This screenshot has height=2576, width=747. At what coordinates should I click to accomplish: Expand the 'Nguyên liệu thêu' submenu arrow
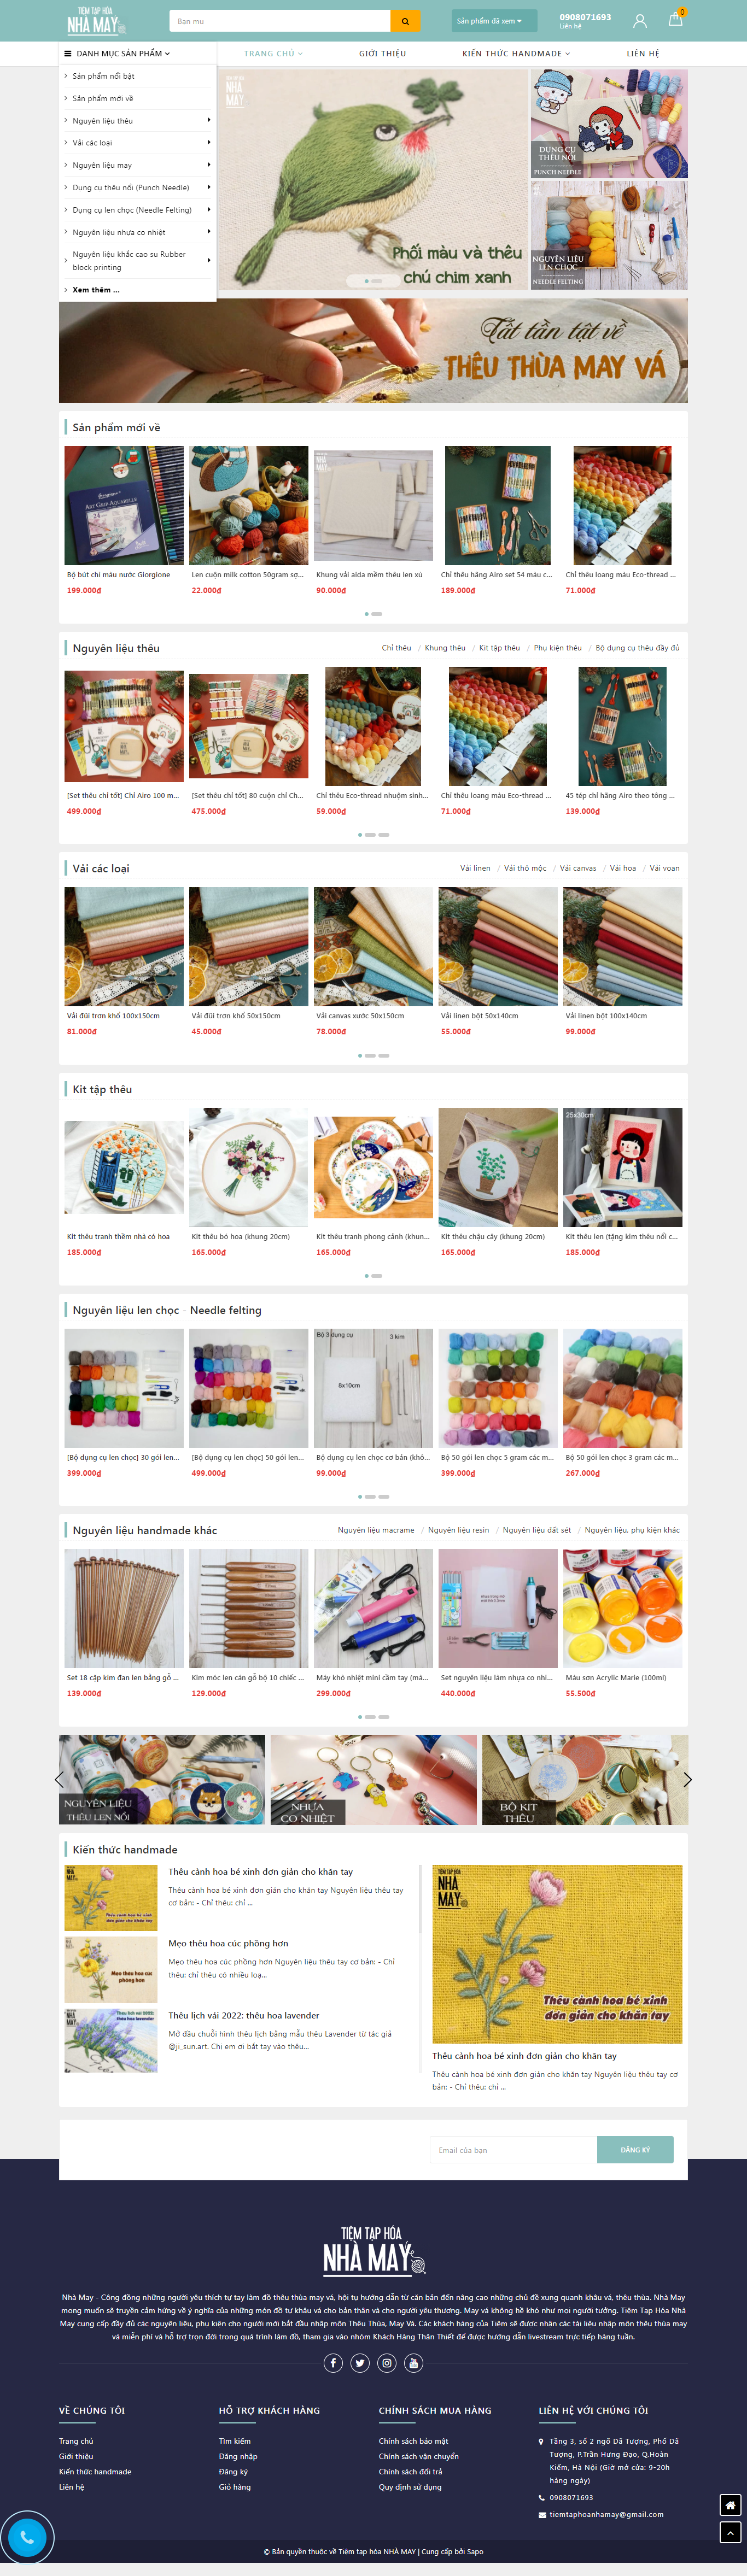click(x=208, y=120)
